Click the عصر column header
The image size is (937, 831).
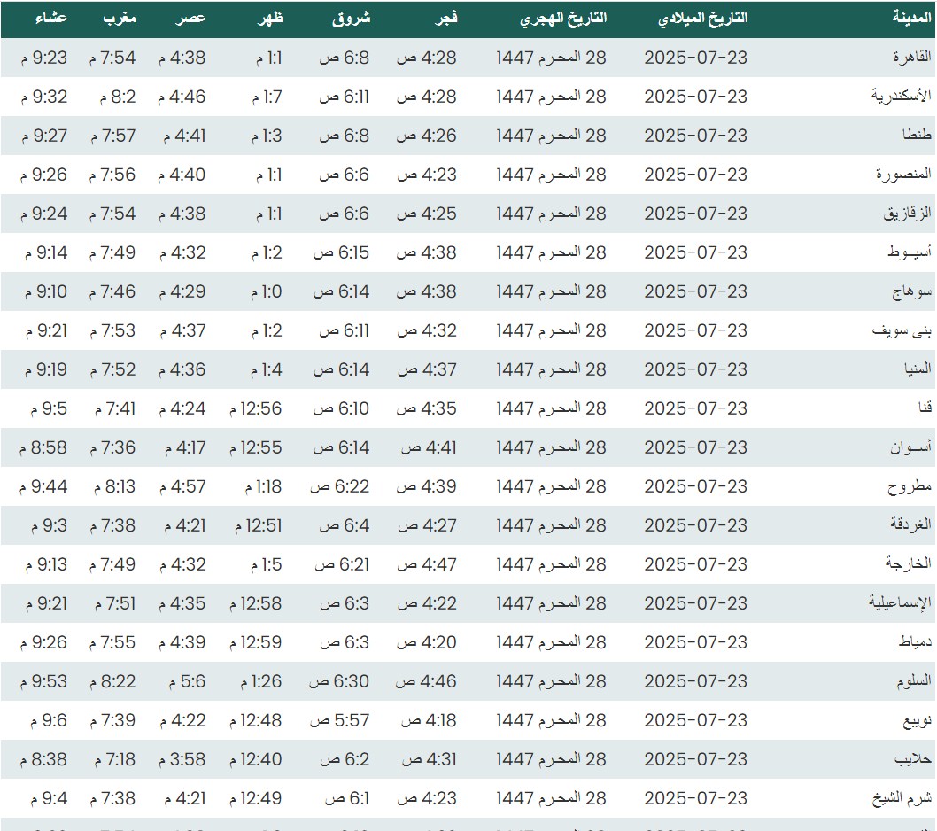coord(194,19)
